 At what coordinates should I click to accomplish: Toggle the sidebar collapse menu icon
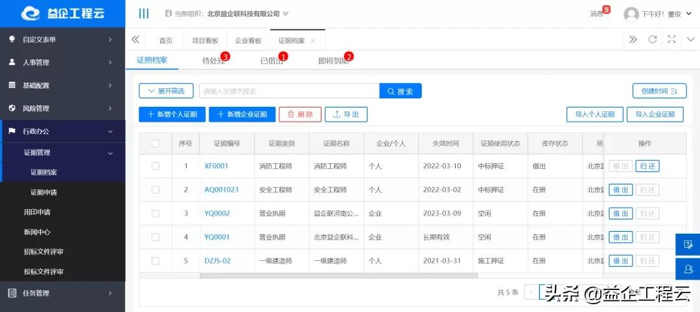point(144,14)
